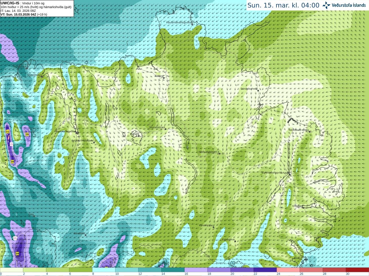Pick the 6–8 m/s olive green legend swatch

pyautogui.click(x=81, y=270)
